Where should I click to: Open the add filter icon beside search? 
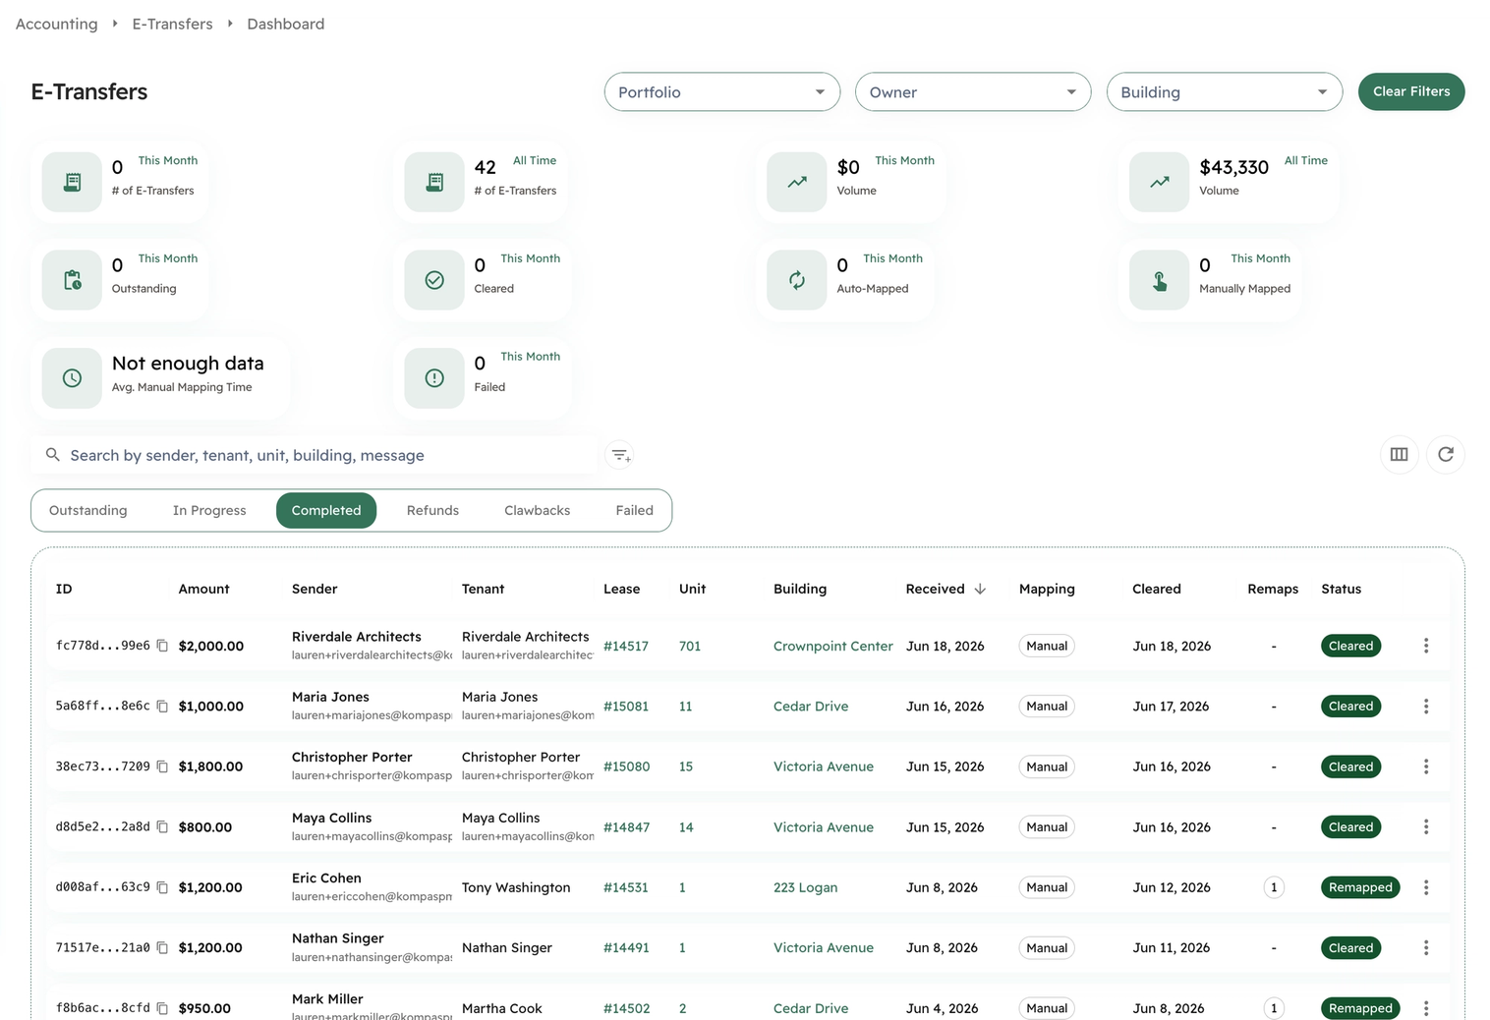pyautogui.click(x=620, y=455)
